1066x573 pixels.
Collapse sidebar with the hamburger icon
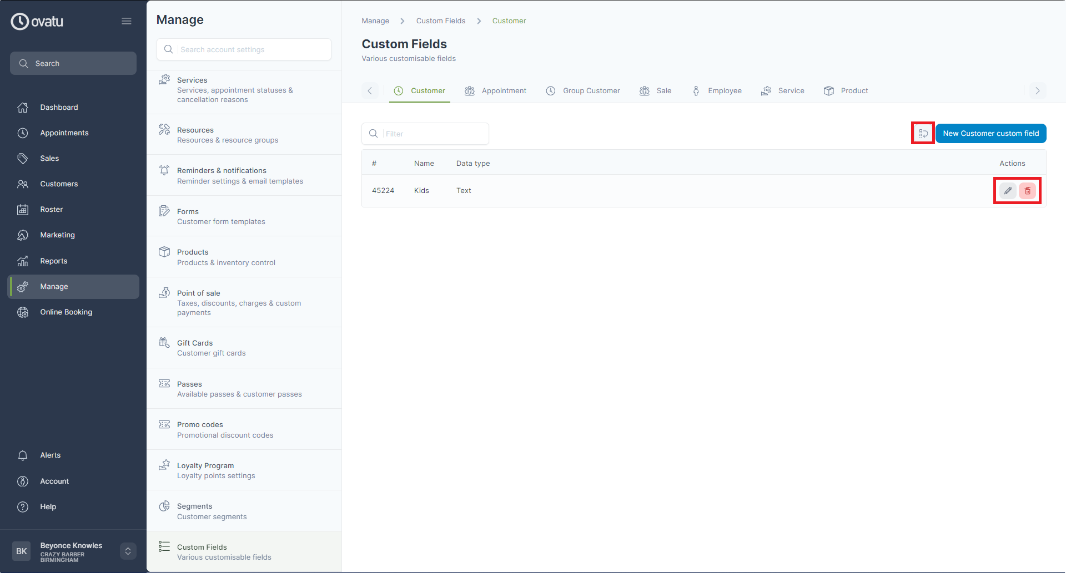point(127,21)
